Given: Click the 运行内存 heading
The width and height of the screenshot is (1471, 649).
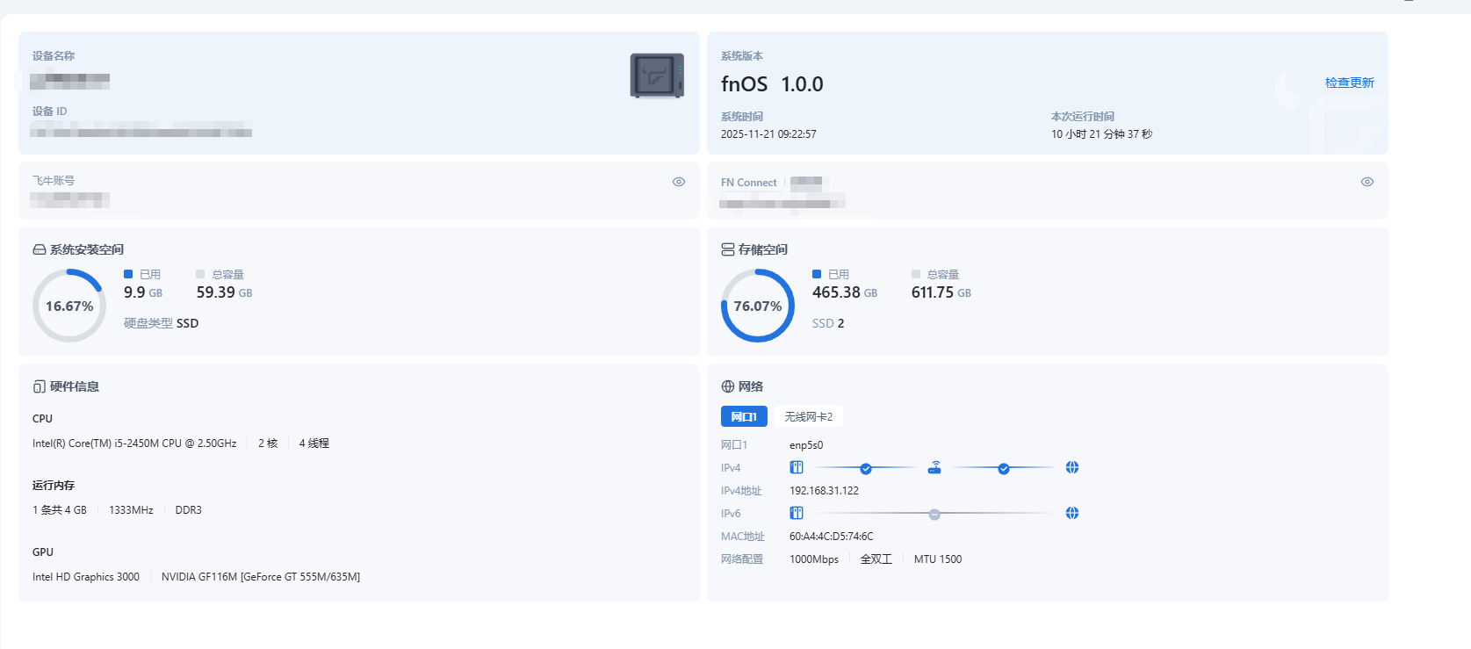Looking at the screenshot, I should 54,486.
